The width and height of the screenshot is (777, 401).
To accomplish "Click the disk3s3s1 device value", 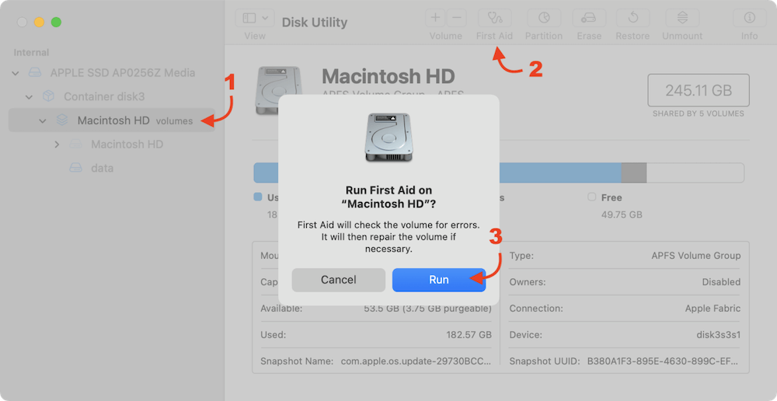I will click(x=719, y=335).
